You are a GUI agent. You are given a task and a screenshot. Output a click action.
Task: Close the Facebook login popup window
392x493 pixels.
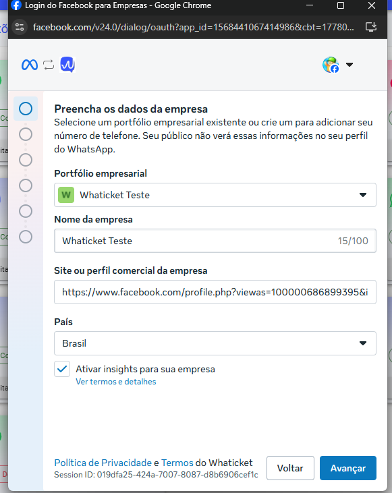pyautogui.click(x=372, y=5)
